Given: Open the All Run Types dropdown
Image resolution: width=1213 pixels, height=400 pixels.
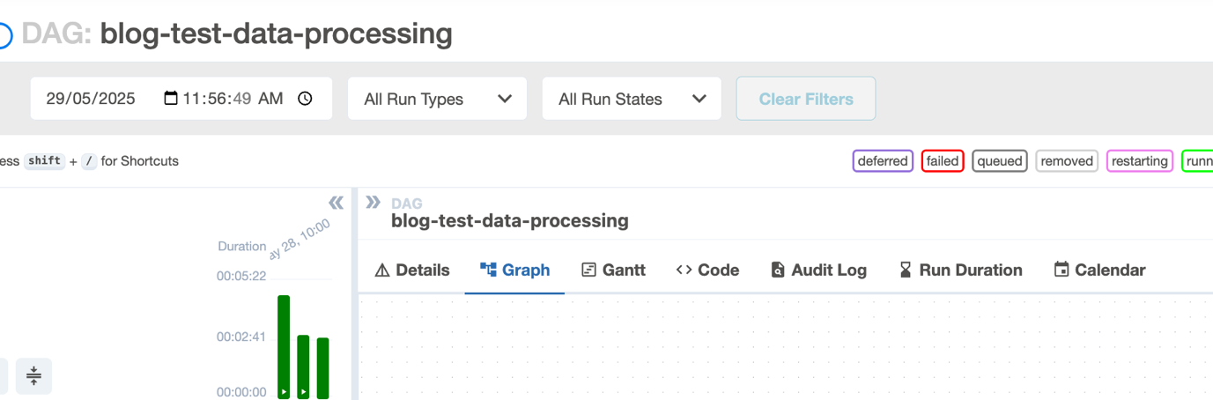Looking at the screenshot, I should tap(438, 99).
